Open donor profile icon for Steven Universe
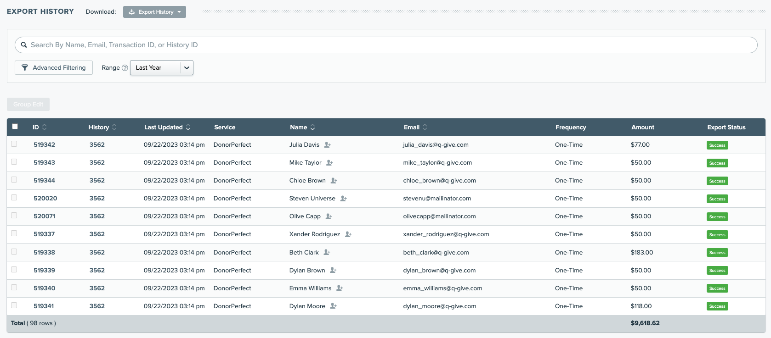Viewport: 771px width, 338px height. 343,199
